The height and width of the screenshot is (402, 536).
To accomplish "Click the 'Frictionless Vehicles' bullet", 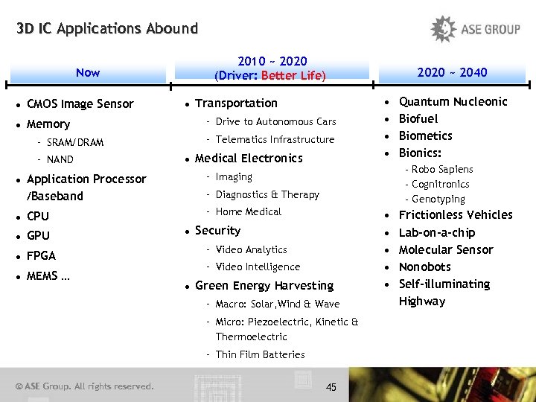I will (x=456, y=215).
